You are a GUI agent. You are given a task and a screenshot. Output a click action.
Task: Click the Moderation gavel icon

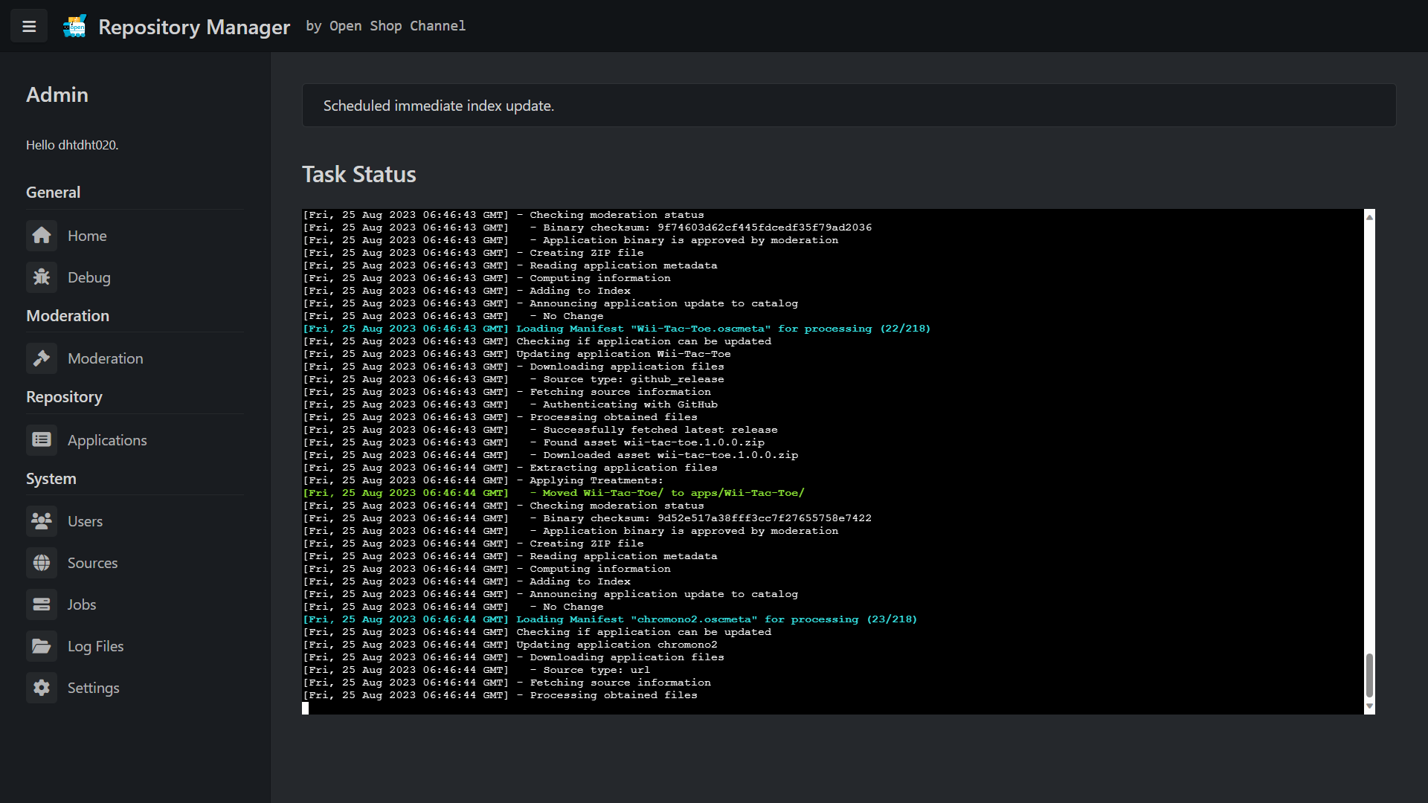click(42, 358)
